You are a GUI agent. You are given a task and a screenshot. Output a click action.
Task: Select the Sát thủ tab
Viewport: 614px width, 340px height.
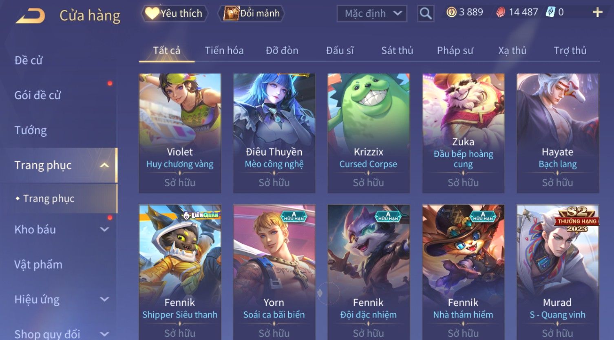point(397,51)
